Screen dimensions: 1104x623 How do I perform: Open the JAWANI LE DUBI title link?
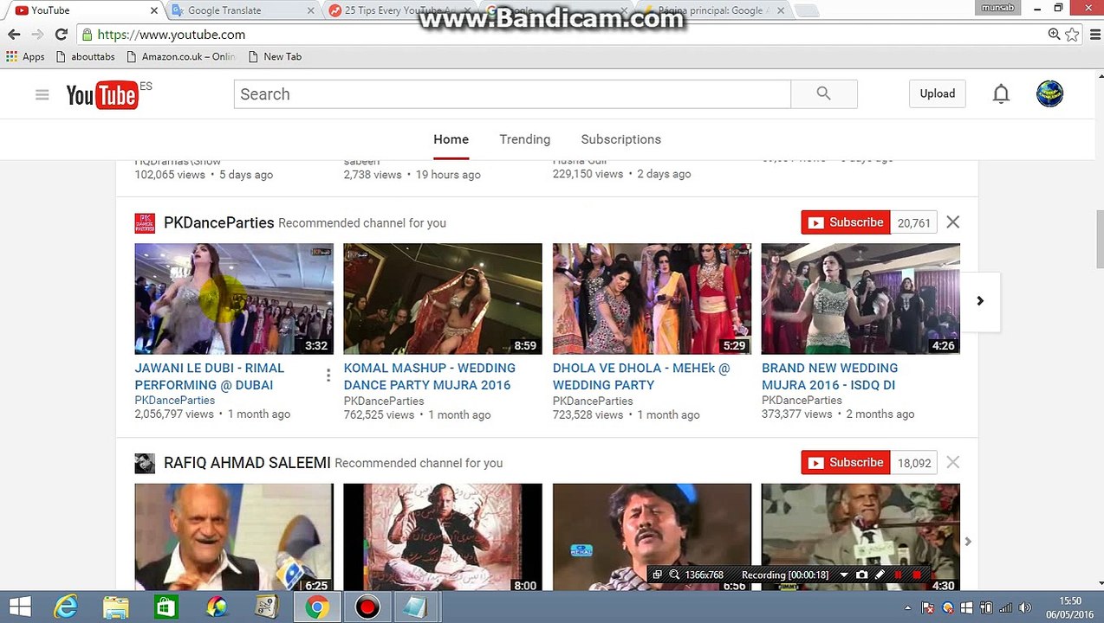[210, 376]
